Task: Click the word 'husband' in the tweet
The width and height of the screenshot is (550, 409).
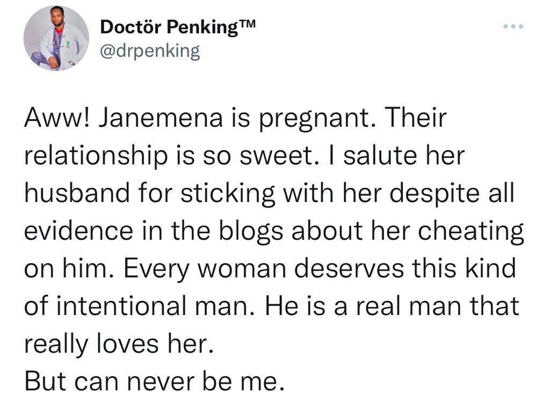Action: (x=77, y=193)
